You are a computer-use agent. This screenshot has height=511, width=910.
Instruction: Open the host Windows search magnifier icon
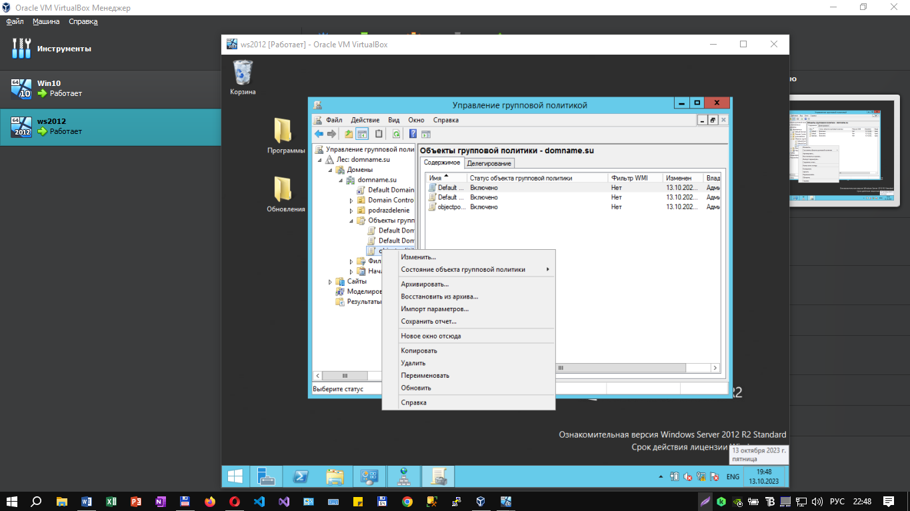(x=37, y=502)
